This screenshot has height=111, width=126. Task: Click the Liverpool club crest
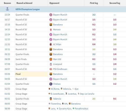click(51, 64)
